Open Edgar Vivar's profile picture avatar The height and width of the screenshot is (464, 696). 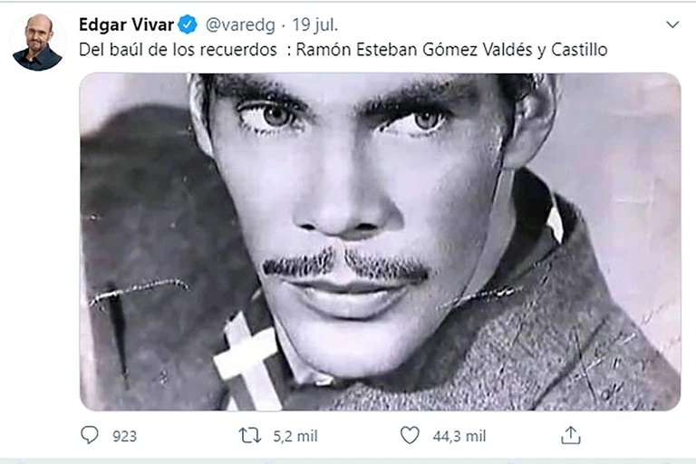click(37, 43)
